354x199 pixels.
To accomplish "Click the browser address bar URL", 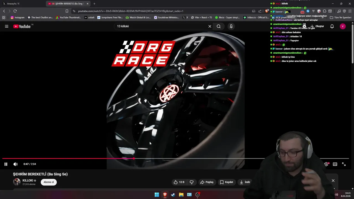I will 131,11.
